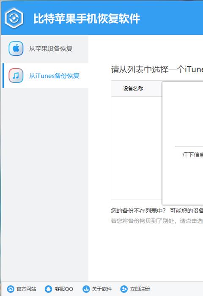Open 官方网站 via the home icon
This screenshot has width=203, height=296.
pyautogui.click(x=11, y=289)
